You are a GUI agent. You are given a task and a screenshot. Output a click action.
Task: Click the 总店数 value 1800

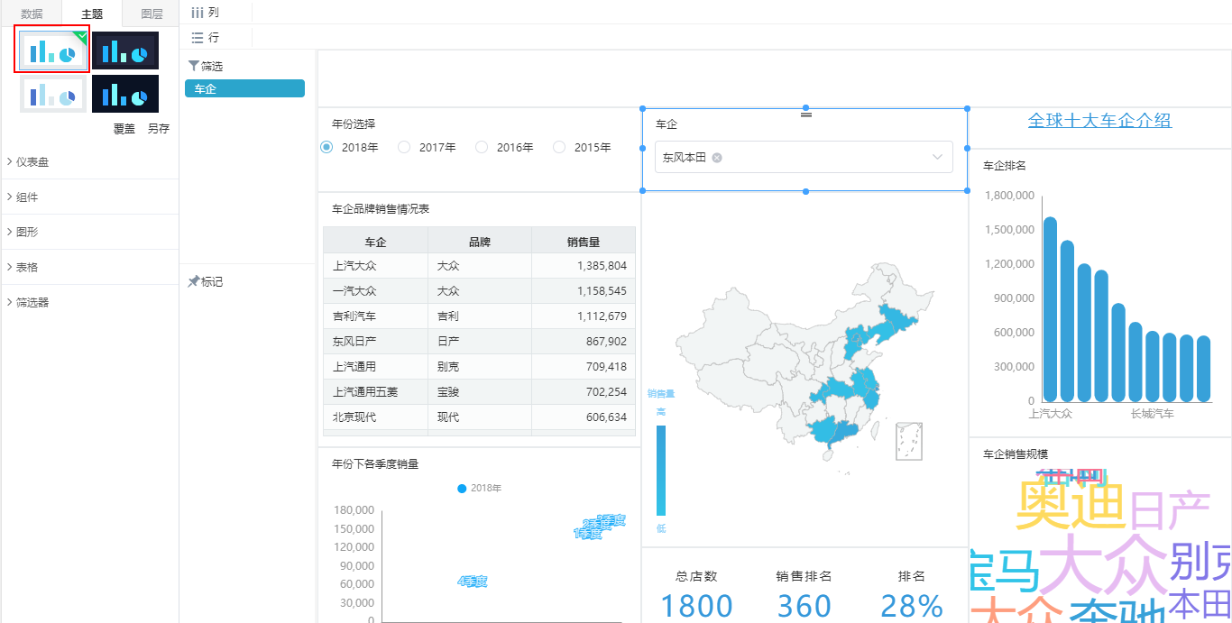697,605
